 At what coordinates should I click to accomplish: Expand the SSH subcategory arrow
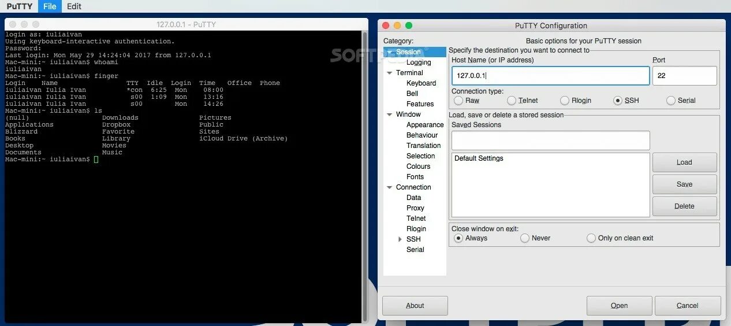click(x=400, y=239)
